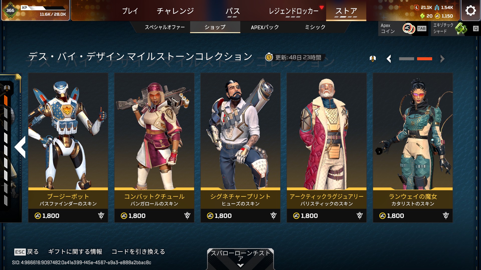
Task: Click the gift icon on ランウェイの魔女 card
Action: [446, 215]
